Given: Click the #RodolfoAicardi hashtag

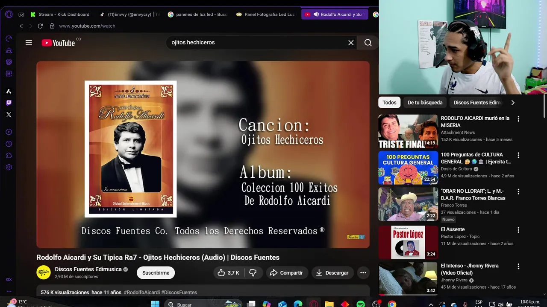Looking at the screenshot, I should [x=141, y=293].
